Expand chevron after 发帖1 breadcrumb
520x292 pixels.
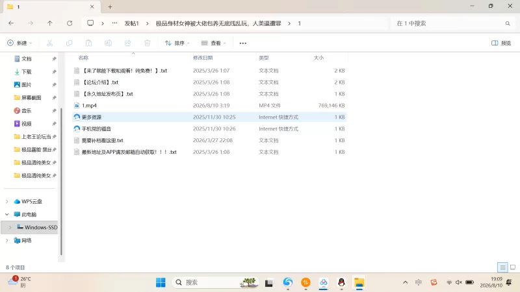click(148, 23)
